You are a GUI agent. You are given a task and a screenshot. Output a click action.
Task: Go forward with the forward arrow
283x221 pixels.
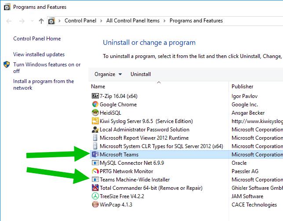click(x=22, y=21)
